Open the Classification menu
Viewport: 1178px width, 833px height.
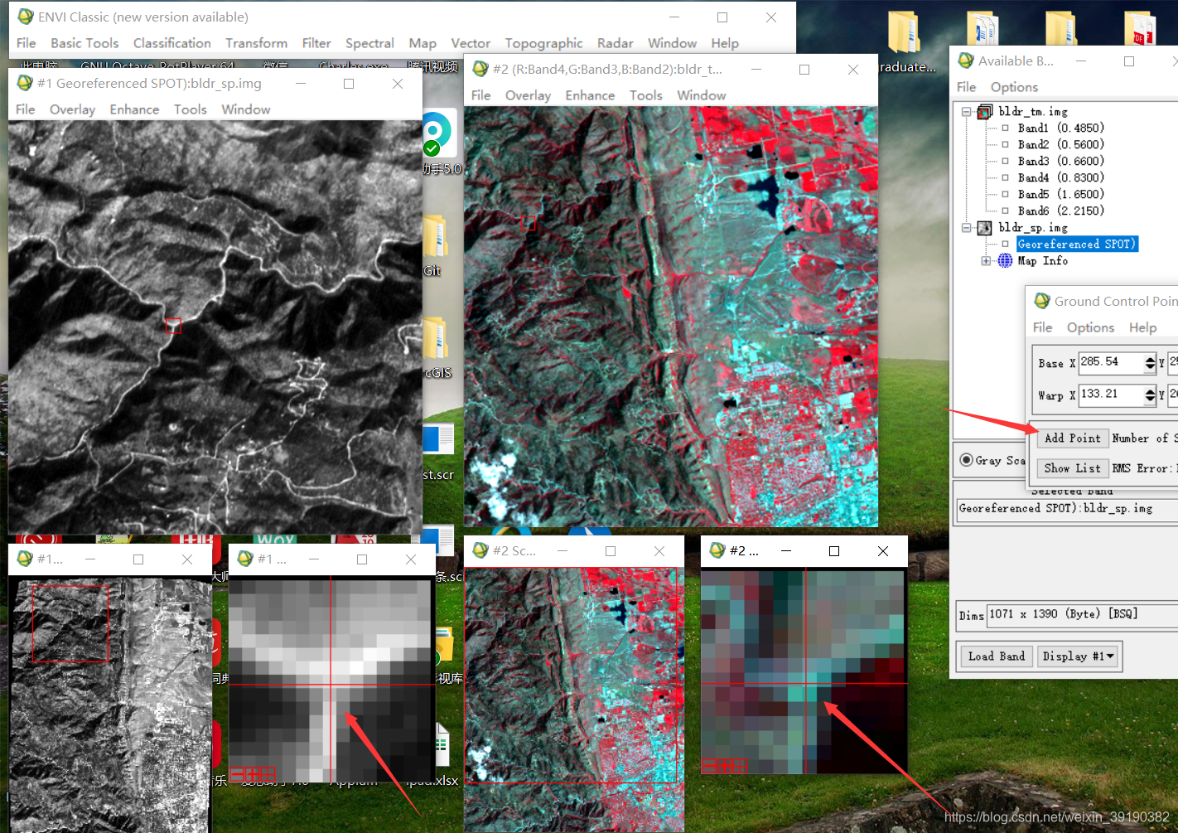click(x=172, y=43)
